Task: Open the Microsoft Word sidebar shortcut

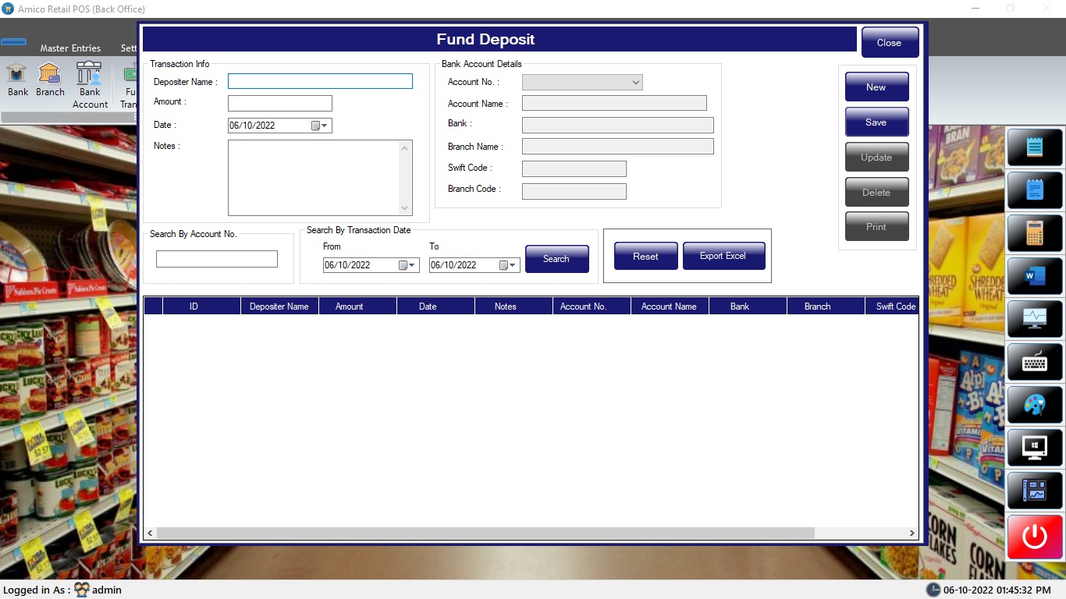Action: point(1034,276)
